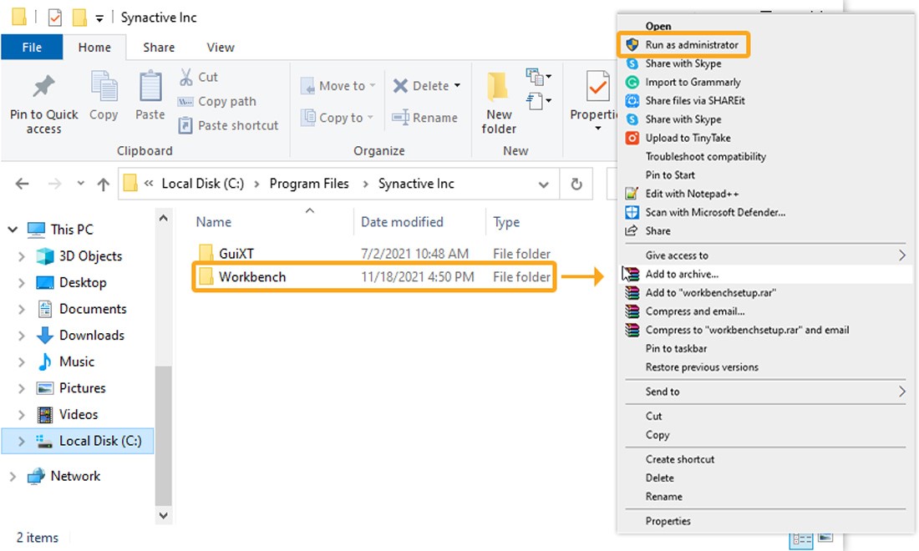Click the Refresh button beside address bar
919x551 pixels.
point(576,184)
